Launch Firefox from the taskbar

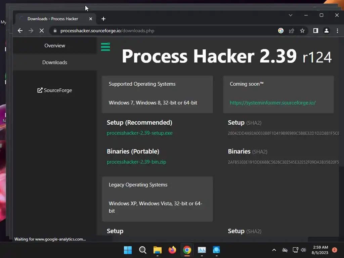coord(172,250)
